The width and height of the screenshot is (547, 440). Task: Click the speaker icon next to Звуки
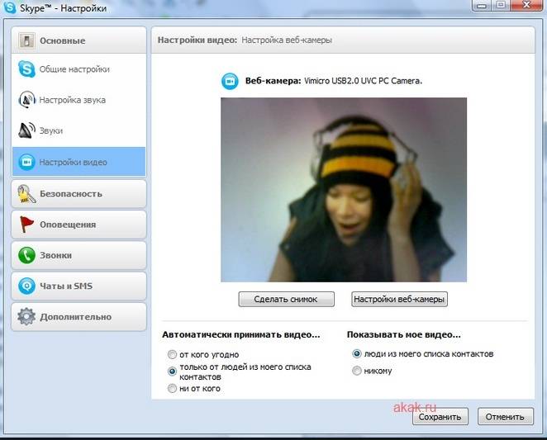[26, 130]
